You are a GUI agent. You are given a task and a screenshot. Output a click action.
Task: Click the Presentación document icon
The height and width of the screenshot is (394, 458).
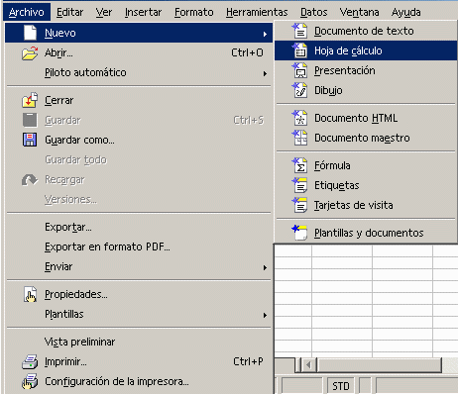click(299, 70)
